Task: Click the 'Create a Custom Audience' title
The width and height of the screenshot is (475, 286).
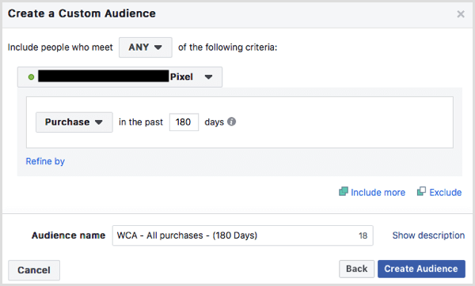Action: tap(82, 13)
